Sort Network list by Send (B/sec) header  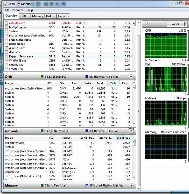[x=87, y=138]
